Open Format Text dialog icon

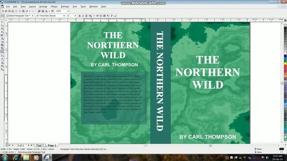112,16
